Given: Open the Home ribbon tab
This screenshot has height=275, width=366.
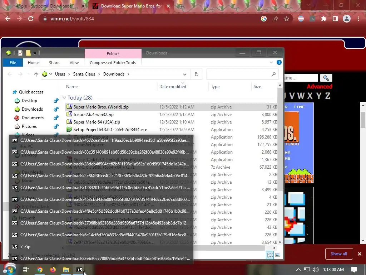Looking at the screenshot, I should pos(33,63).
